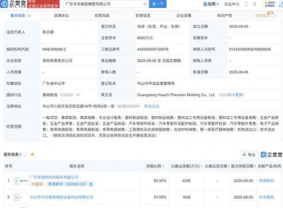Click 大股东 tag in row 1
The height and width of the screenshot is (208, 283).
(37, 184)
